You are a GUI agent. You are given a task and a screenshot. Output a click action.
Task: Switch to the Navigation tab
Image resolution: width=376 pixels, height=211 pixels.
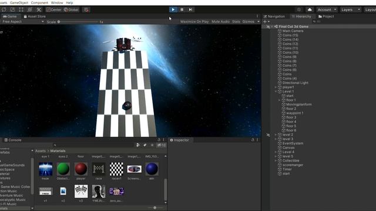click(274, 16)
